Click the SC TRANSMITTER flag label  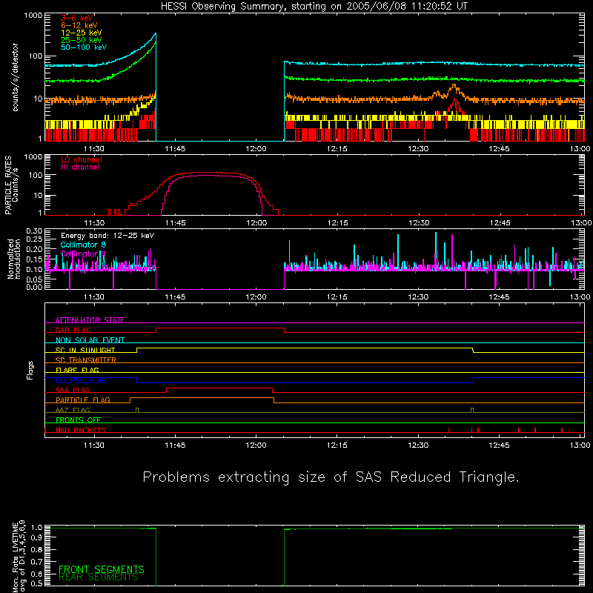[x=86, y=360]
